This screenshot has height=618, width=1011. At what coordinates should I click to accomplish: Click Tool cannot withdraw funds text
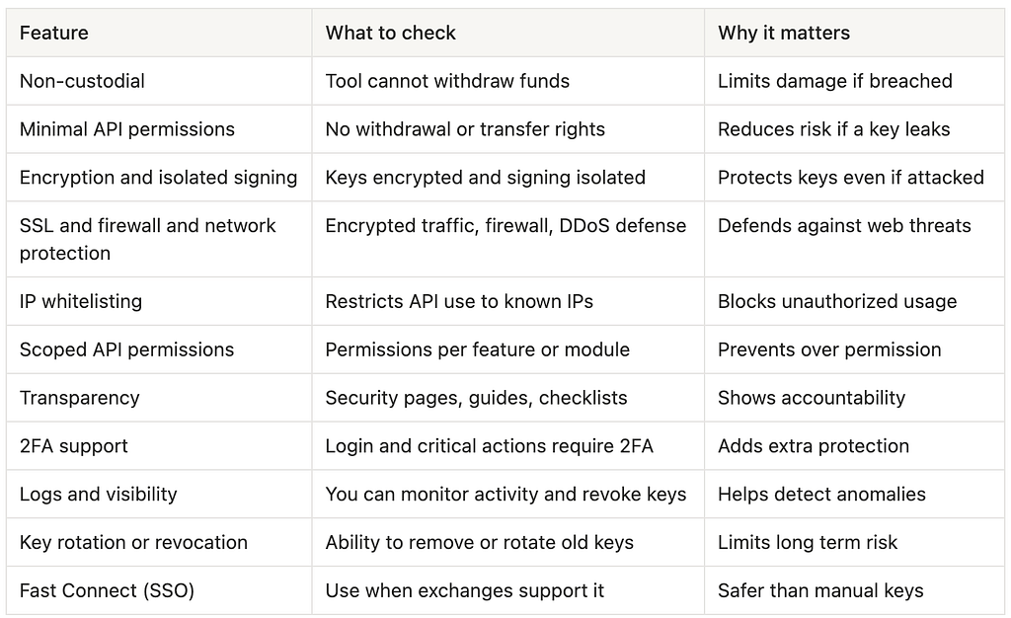click(447, 81)
